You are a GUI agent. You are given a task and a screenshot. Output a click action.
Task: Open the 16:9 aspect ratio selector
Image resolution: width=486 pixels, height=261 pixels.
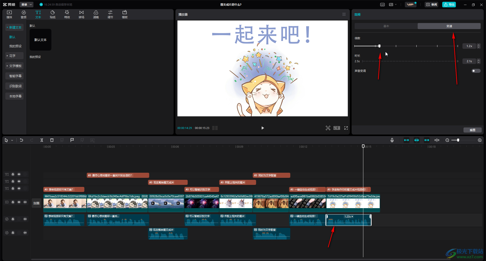point(337,128)
